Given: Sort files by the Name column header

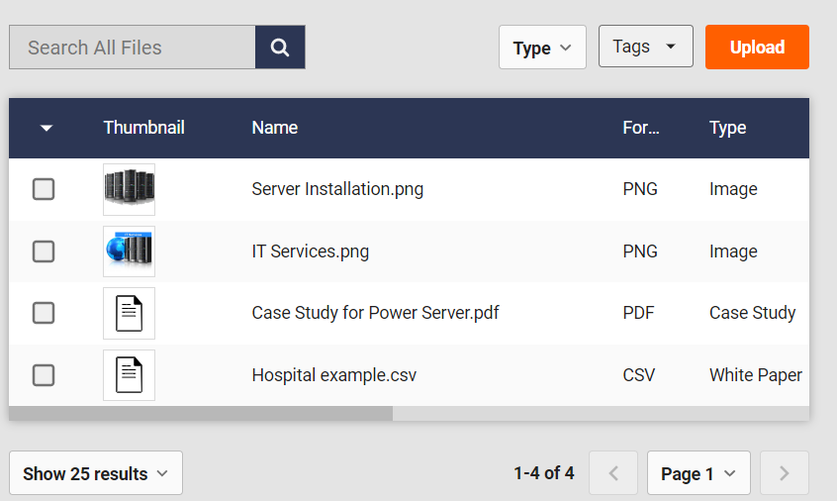Looking at the screenshot, I should (x=275, y=128).
